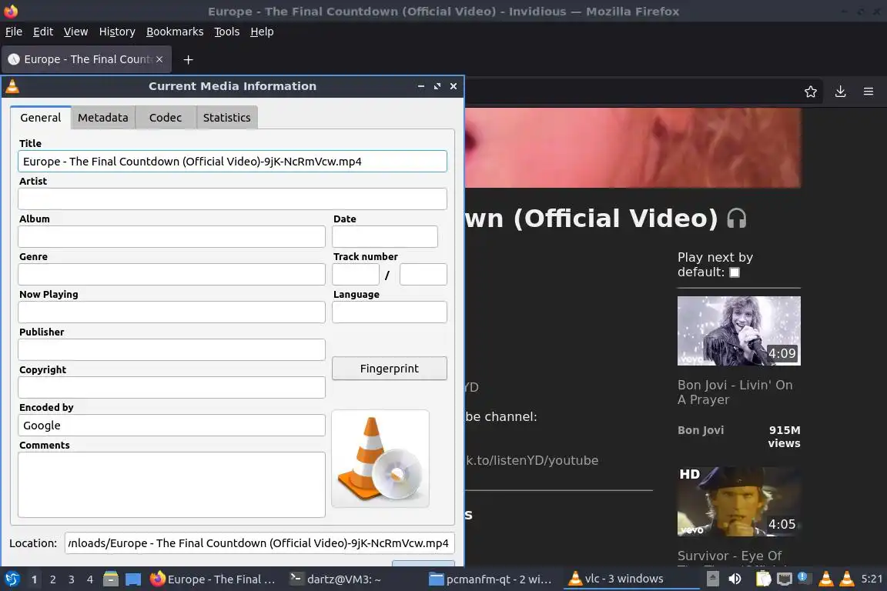
Task: Switch to Firefox window in taskbar
Action: (x=213, y=579)
